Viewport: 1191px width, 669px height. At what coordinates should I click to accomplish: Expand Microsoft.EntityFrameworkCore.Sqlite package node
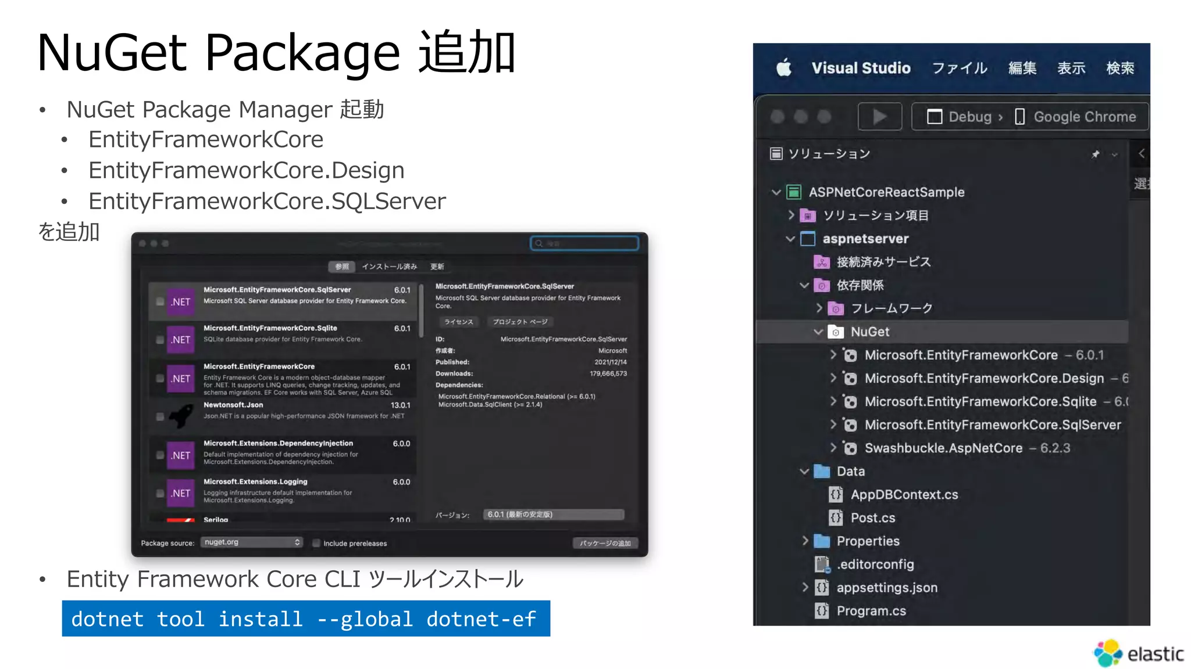(833, 401)
